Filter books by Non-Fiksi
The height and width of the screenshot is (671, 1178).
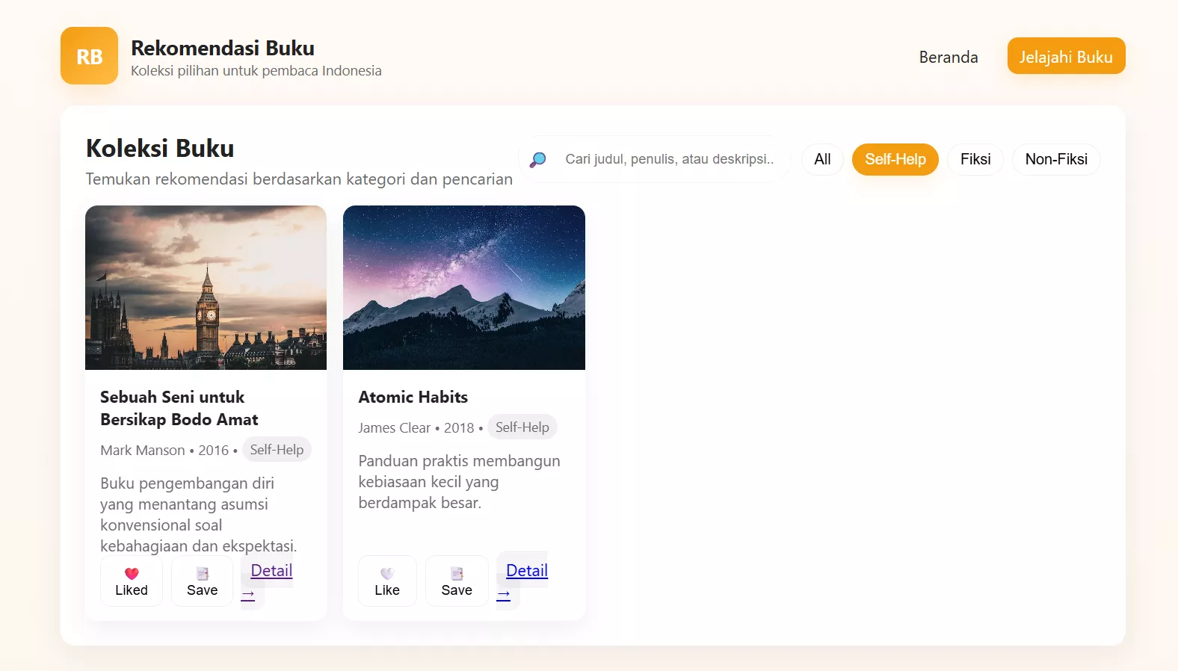pos(1056,159)
